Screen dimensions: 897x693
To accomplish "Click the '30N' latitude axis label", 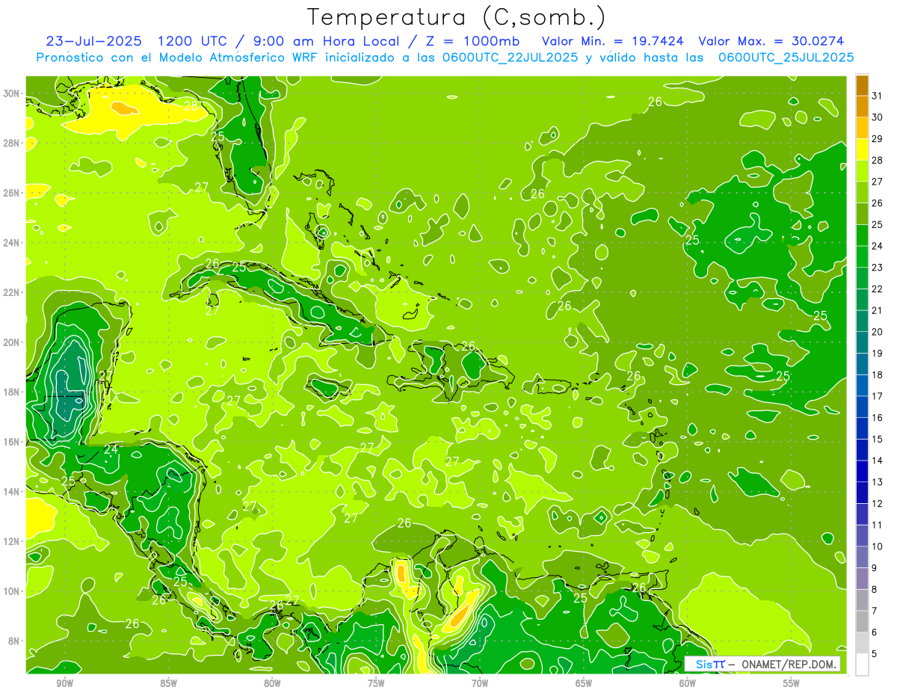I will click(13, 93).
